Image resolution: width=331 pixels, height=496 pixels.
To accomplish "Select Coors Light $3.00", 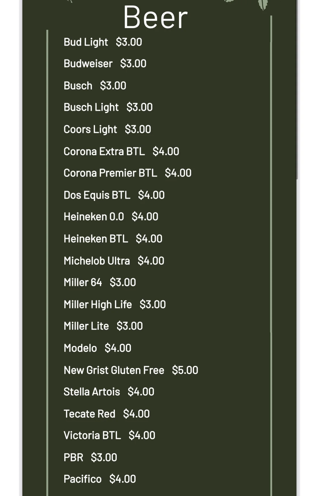I will (107, 130).
